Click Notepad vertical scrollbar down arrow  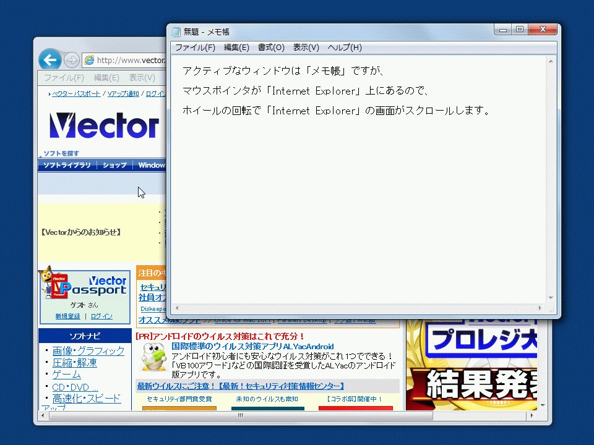551,298
